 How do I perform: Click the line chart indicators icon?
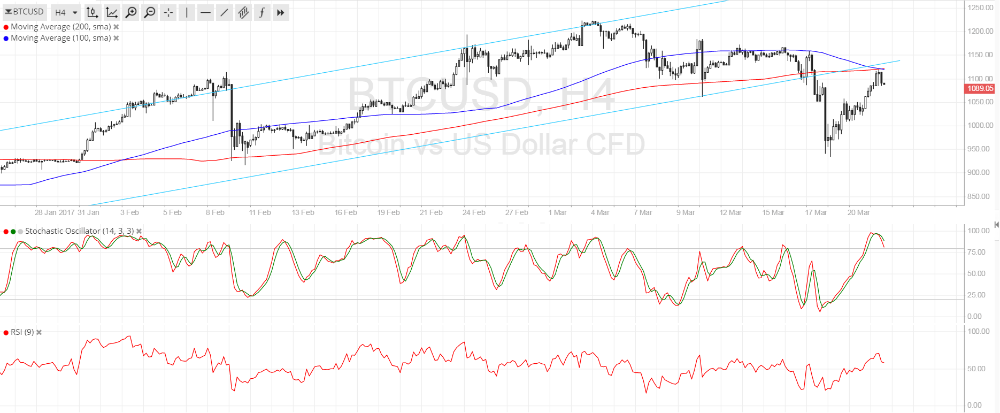pos(112,12)
